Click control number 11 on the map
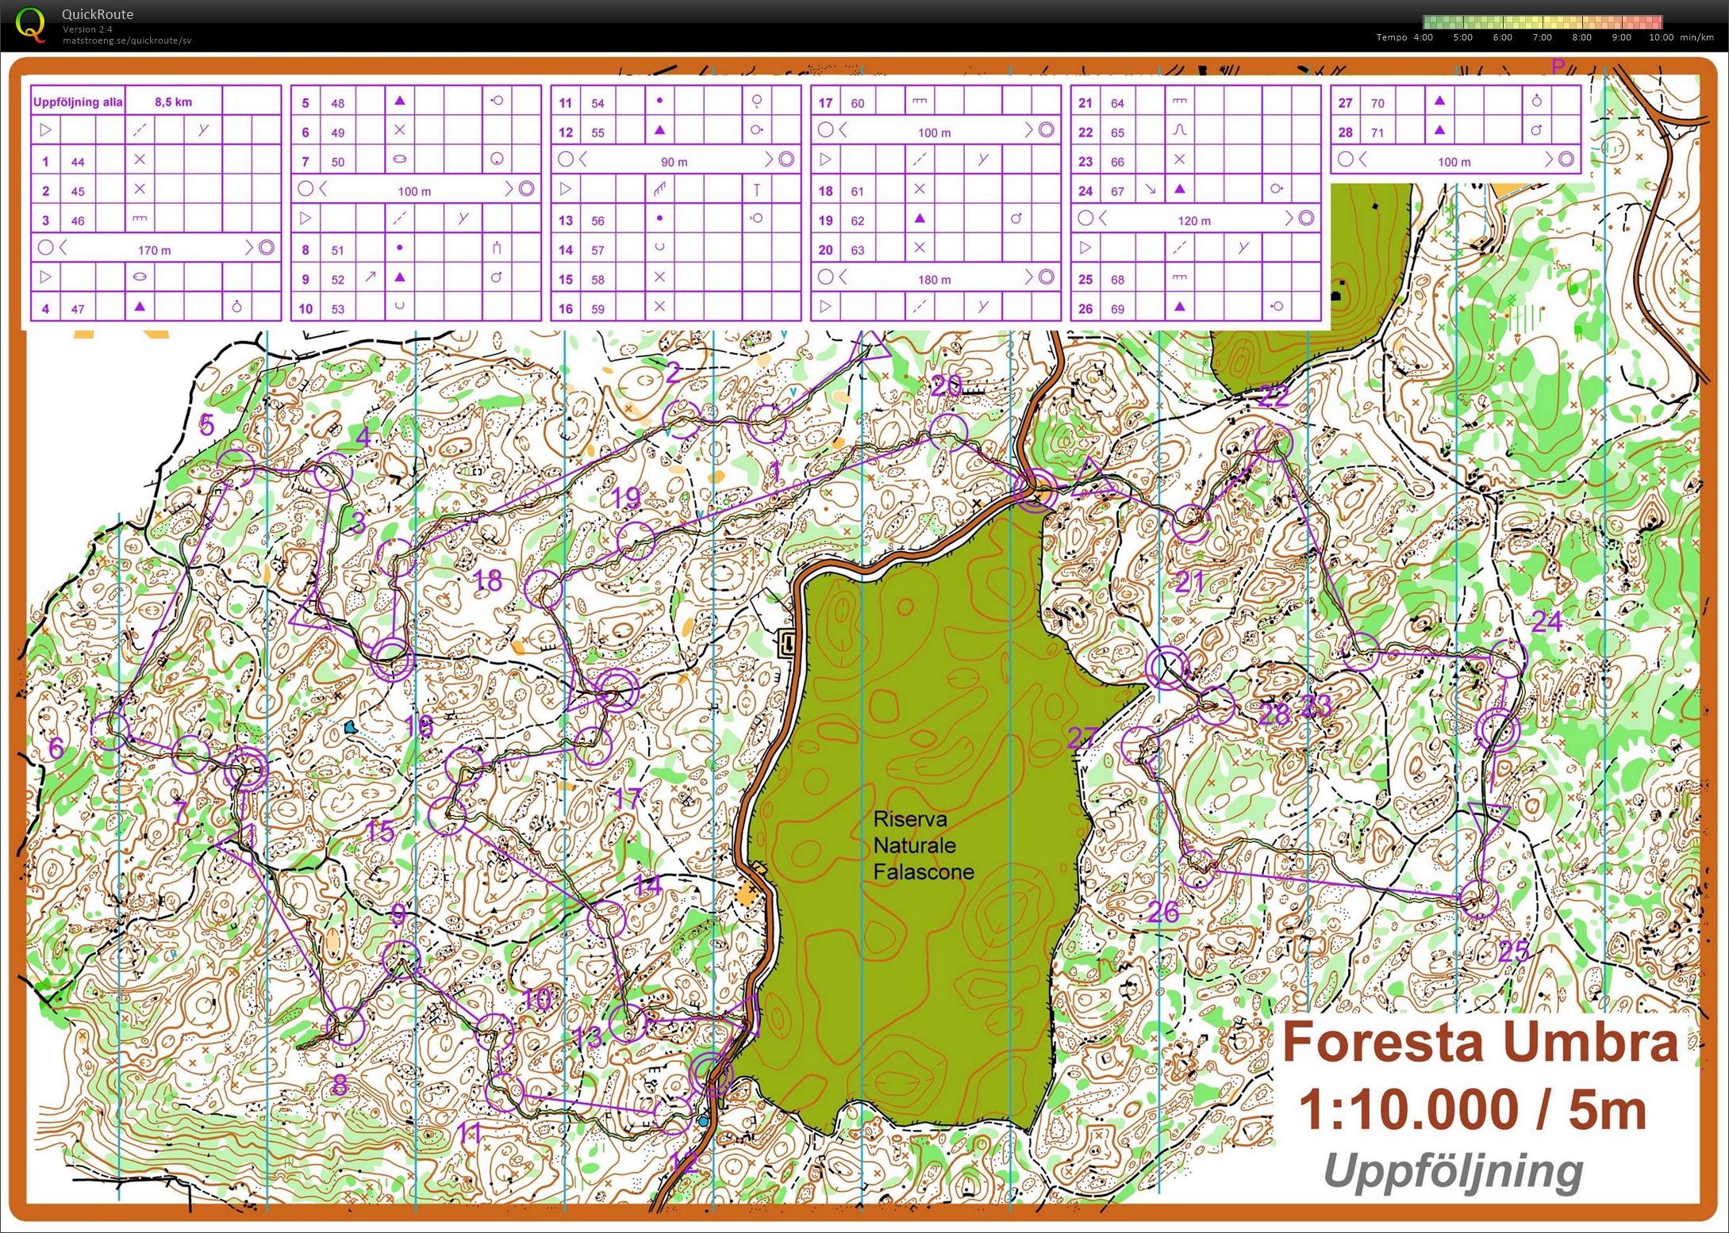This screenshot has width=1729, height=1233. tap(470, 1133)
